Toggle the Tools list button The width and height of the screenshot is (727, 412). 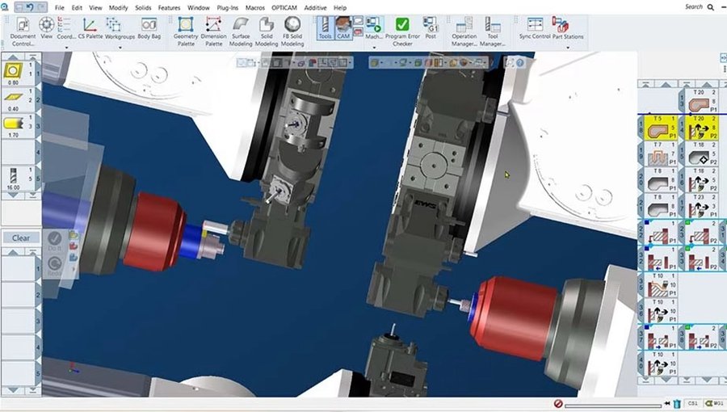coord(325,27)
